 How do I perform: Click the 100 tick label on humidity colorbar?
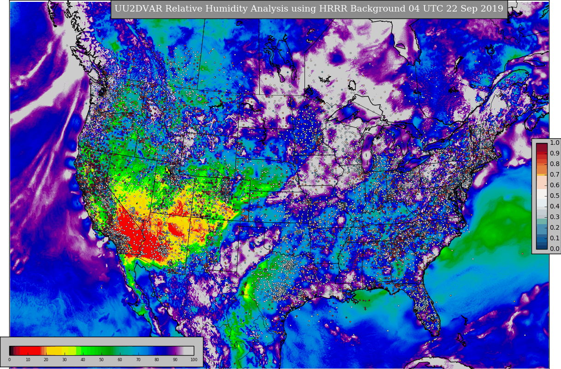tap(194, 360)
